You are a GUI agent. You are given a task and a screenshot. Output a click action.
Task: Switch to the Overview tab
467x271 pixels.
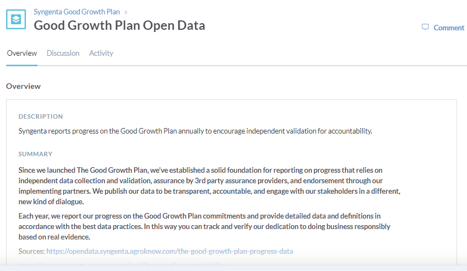click(22, 53)
